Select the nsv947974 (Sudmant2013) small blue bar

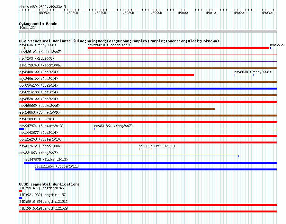22,129
